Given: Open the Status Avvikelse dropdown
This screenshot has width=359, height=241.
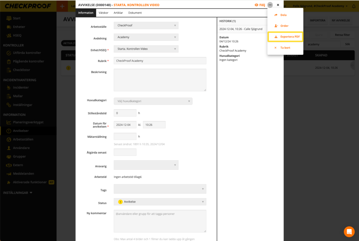Looking at the screenshot, I should tap(160, 202).
